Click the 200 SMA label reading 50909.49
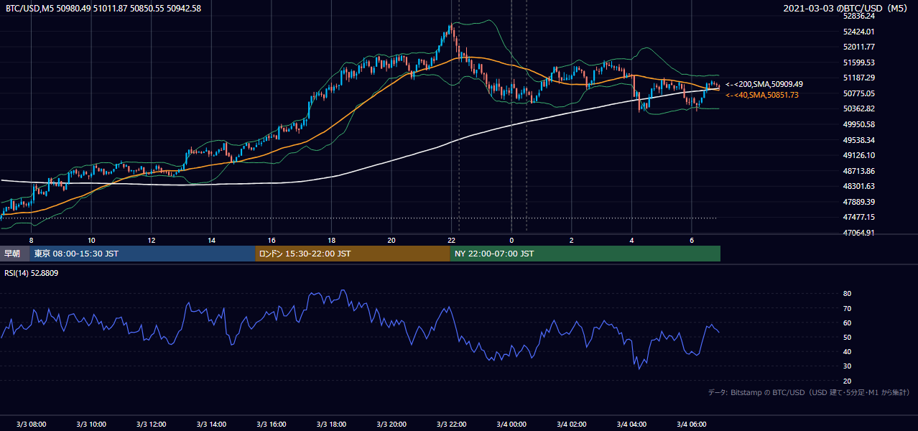This screenshot has width=918, height=431. click(x=764, y=84)
